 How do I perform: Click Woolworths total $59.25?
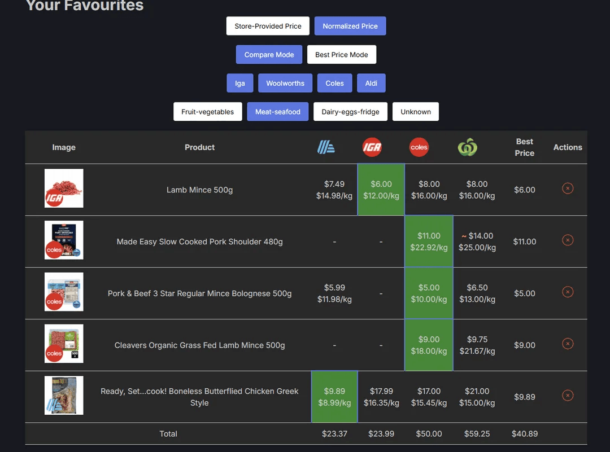tap(477, 434)
